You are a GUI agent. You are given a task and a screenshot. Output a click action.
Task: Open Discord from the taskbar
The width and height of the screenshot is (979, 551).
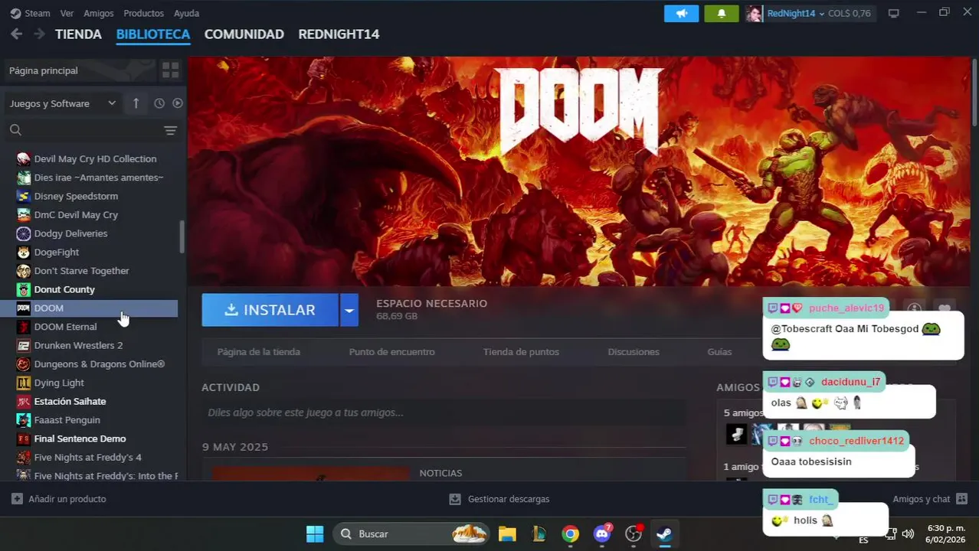pos(602,534)
